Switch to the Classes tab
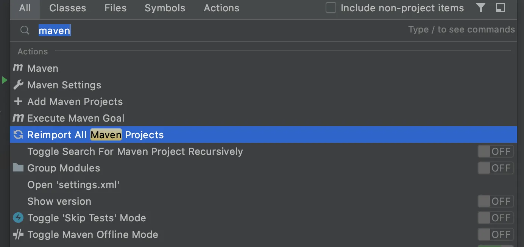Image resolution: width=524 pixels, height=247 pixels. click(x=68, y=8)
